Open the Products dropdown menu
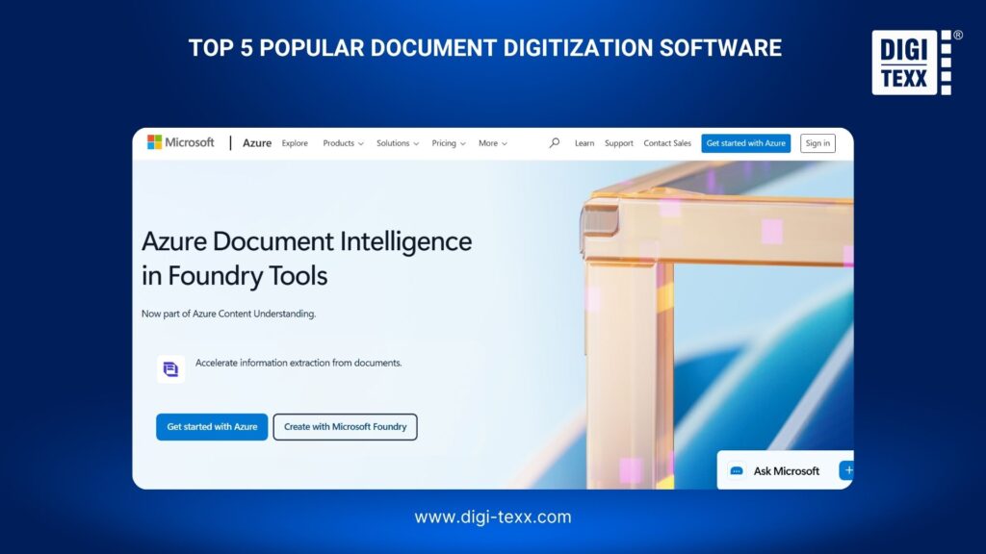Image resolution: width=986 pixels, height=554 pixels. pyautogui.click(x=343, y=143)
